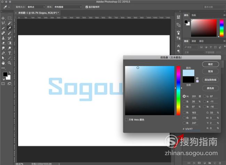Select the Eraser tool
Image resolution: width=226 pixels, height=165 pixels.
3,43
